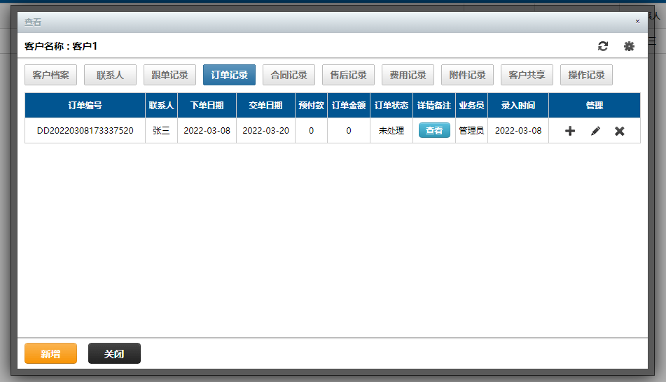Click the 录入时间 column header
Screen dimensions: 666x382
point(518,105)
